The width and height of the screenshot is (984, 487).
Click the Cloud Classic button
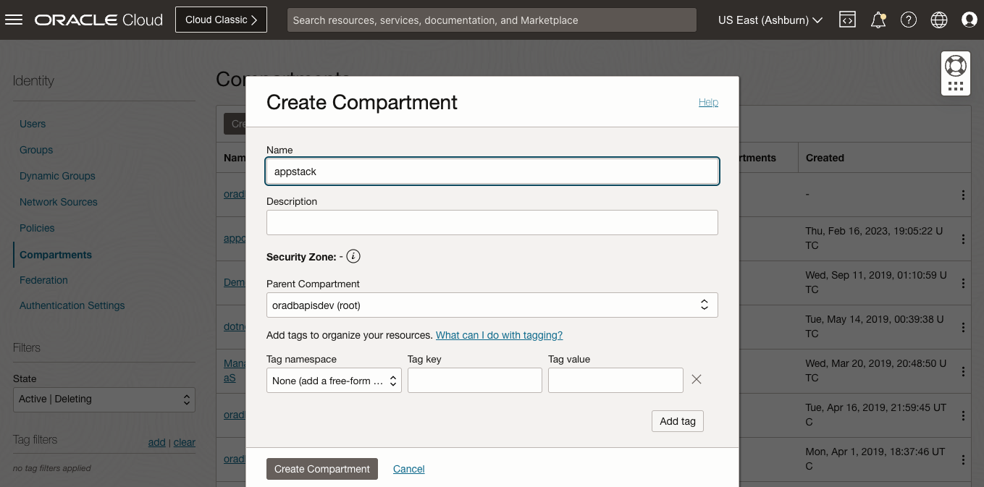(x=221, y=20)
